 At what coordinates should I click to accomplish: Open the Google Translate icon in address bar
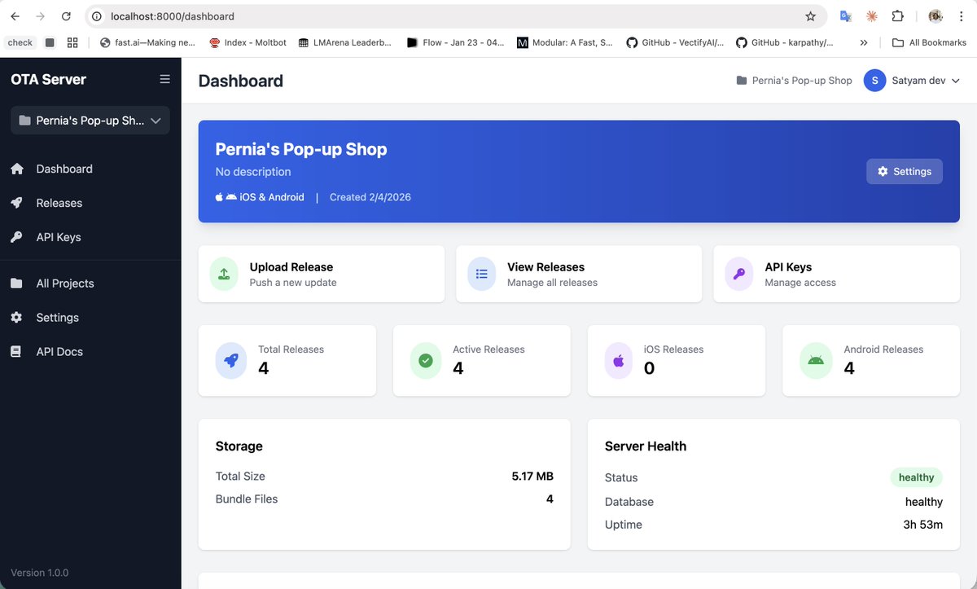click(x=846, y=16)
